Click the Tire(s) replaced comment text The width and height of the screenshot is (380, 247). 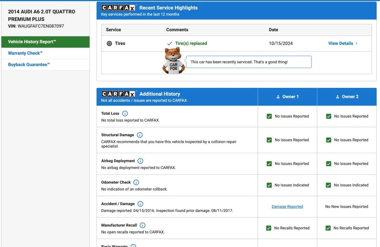191,44
